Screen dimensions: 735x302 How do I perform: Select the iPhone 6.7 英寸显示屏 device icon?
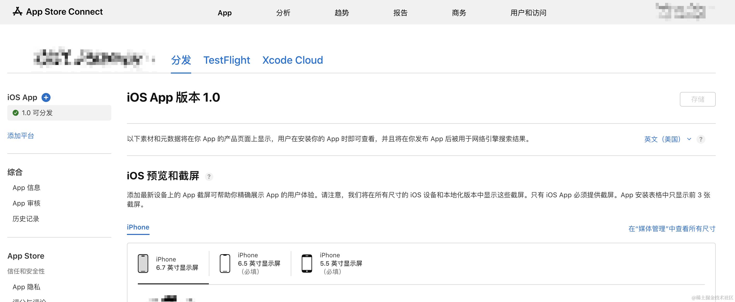pyautogui.click(x=143, y=264)
